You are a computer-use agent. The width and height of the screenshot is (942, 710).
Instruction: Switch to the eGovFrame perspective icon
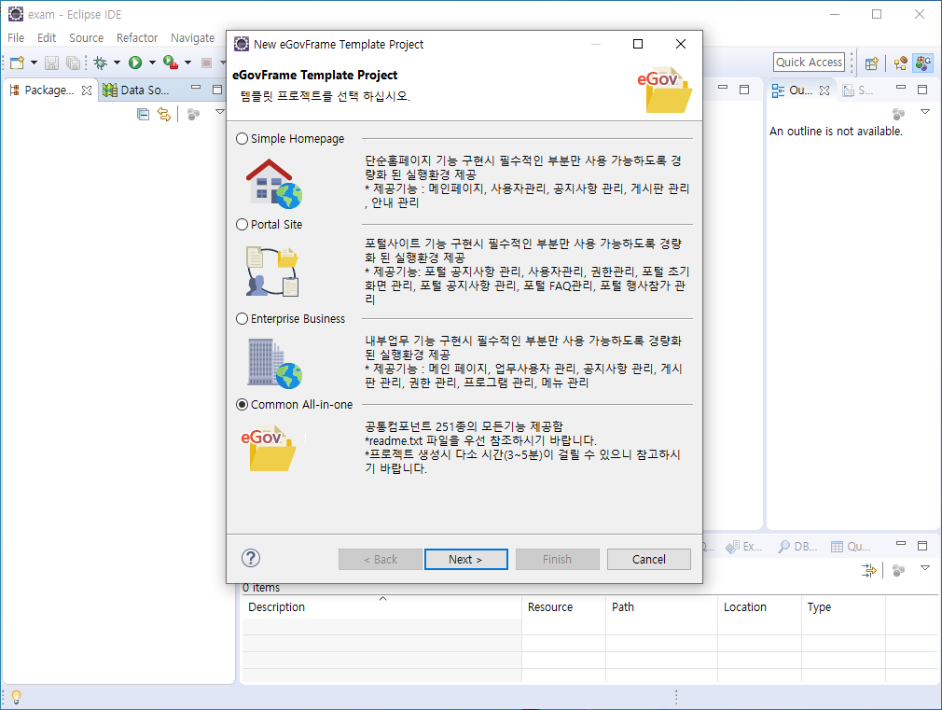tap(922, 63)
